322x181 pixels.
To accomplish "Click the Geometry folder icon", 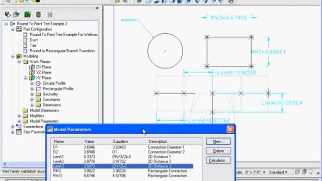I will coord(38,94).
